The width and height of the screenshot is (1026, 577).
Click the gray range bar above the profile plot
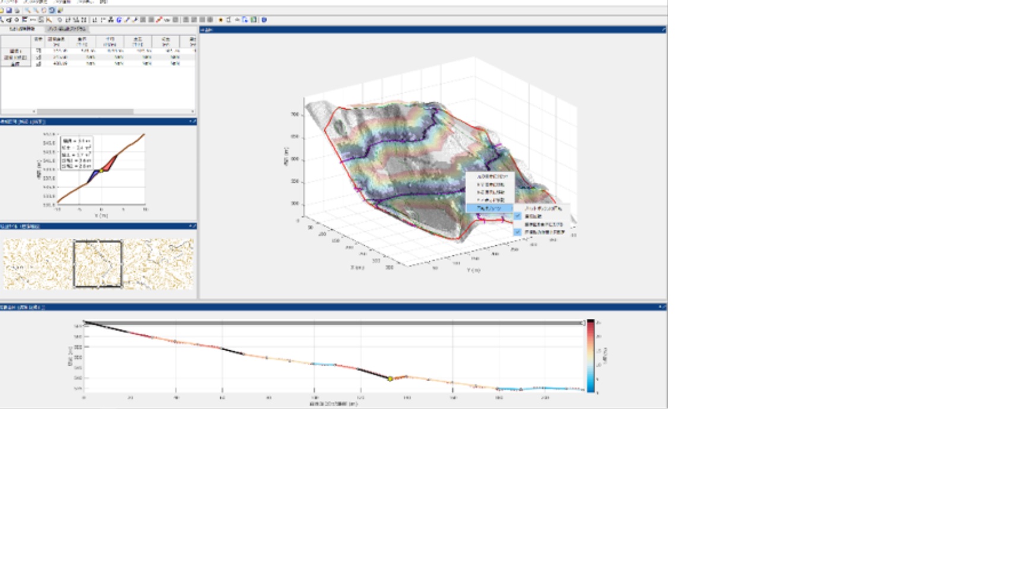pyautogui.click(x=334, y=323)
